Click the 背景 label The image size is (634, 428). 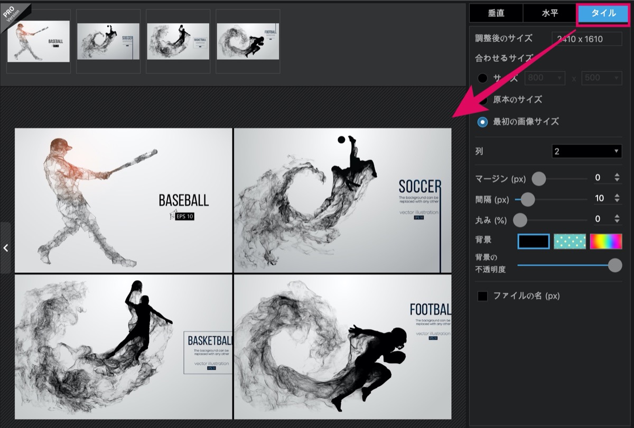pos(483,240)
